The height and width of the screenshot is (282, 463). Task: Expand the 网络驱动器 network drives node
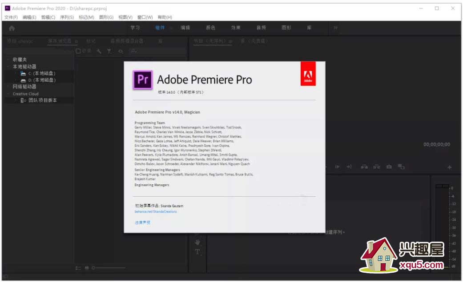(x=8, y=87)
